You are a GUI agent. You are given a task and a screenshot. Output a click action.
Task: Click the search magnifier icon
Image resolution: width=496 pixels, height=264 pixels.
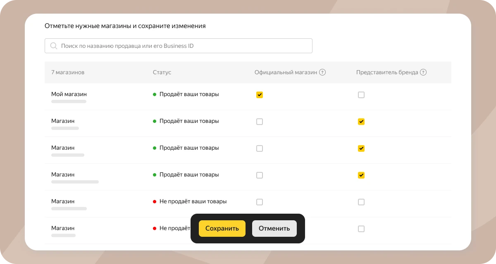pyautogui.click(x=54, y=46)
